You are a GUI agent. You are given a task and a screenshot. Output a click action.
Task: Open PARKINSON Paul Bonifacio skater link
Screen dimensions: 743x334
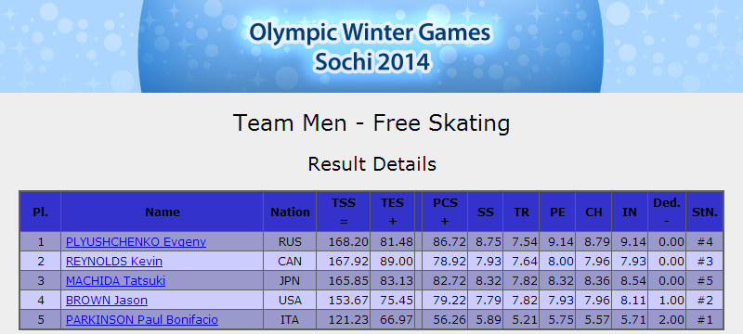coord(142,319)
